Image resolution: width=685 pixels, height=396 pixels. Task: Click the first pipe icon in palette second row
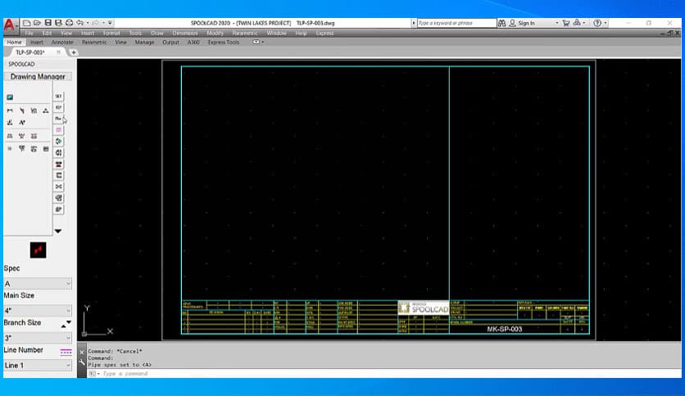(x=10, y=110)
